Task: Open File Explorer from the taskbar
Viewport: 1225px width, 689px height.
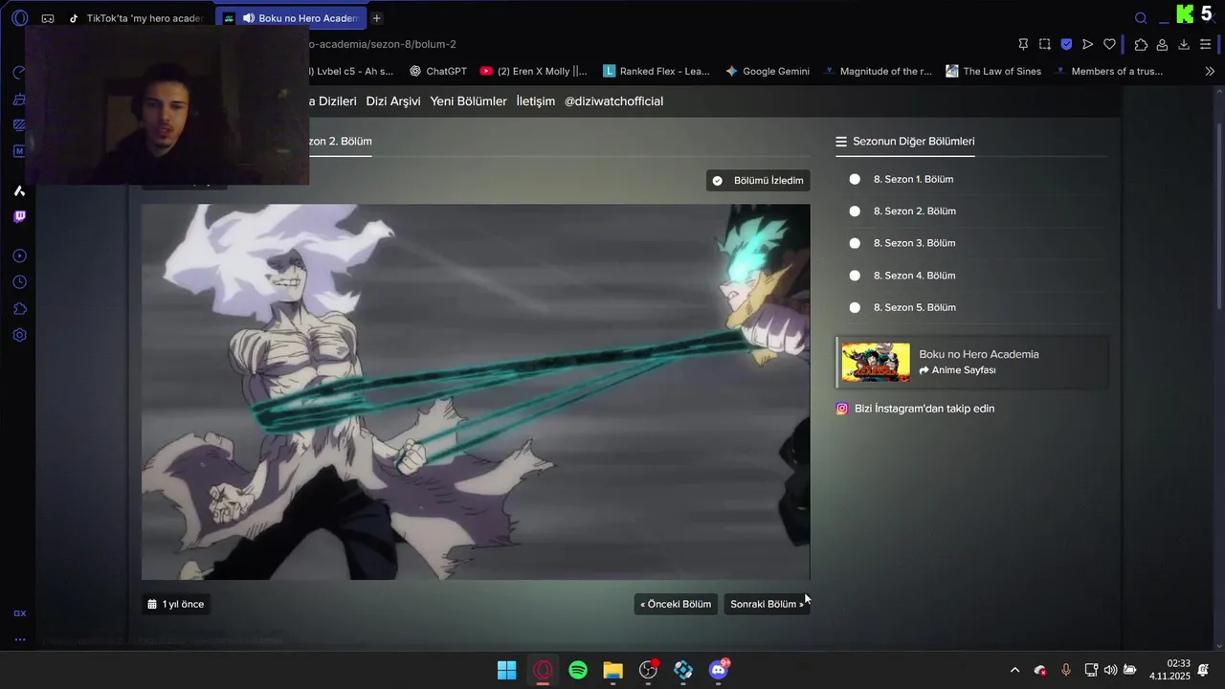Action: click(613, 670)
